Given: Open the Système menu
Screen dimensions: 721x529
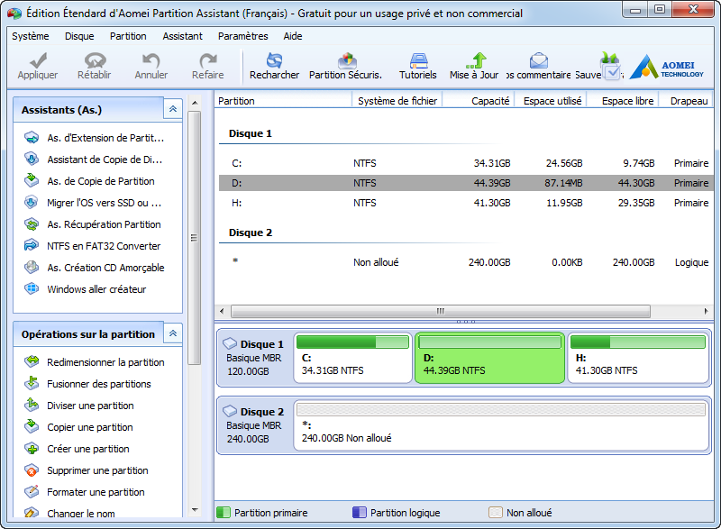Looking at the screenshot, I should (31, 36).
